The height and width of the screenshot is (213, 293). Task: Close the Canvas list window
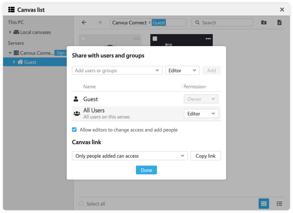tap(282, 10)
